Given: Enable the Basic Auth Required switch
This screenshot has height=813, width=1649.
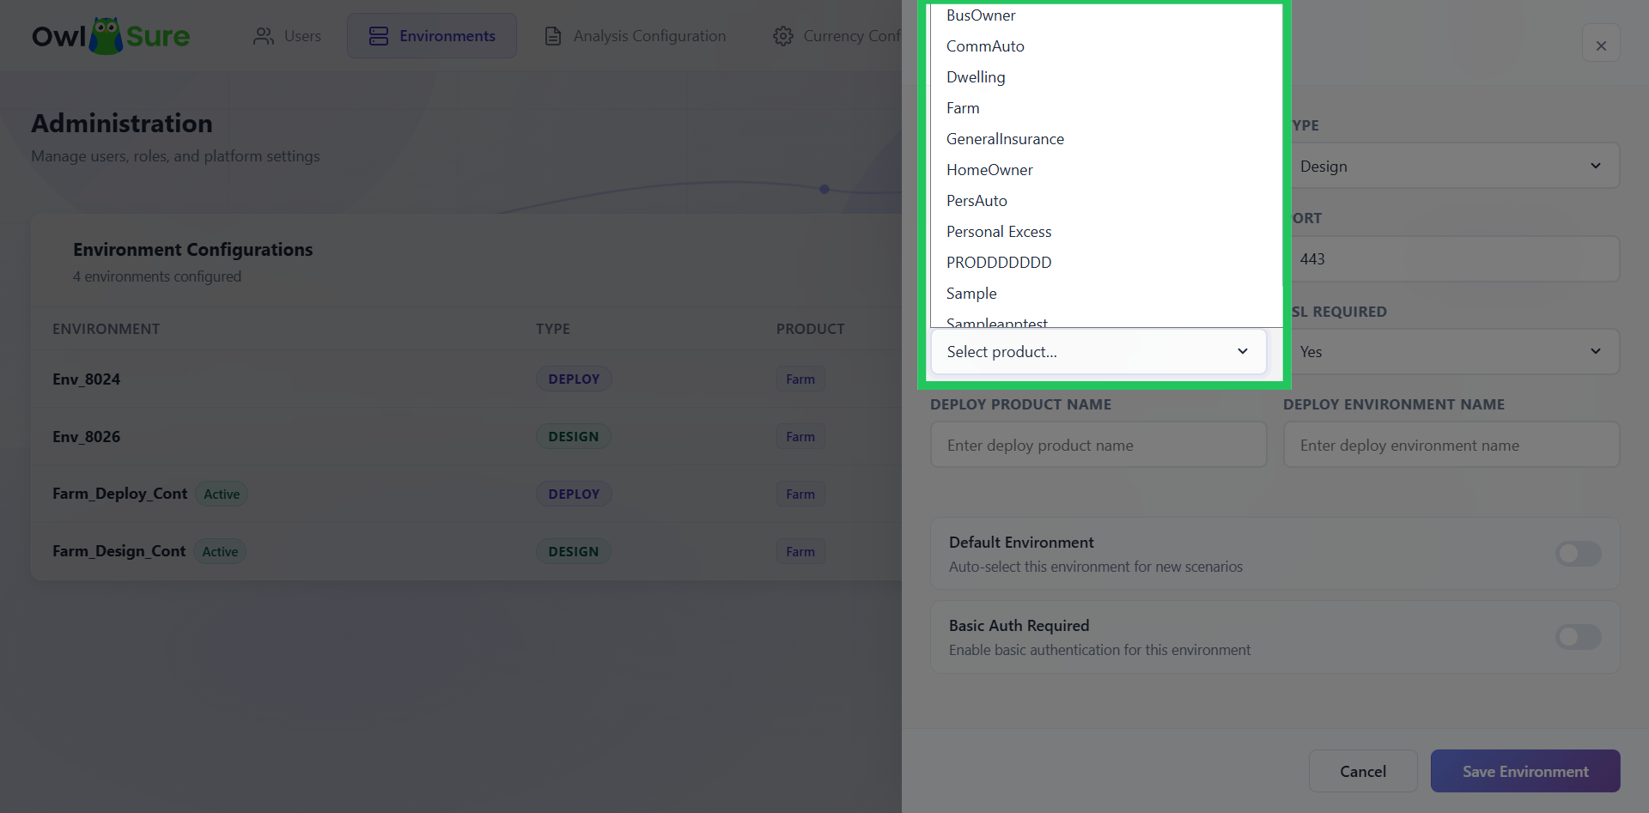Looking at the screenshot, I should pyautogui.click(x=1579, y=637).
